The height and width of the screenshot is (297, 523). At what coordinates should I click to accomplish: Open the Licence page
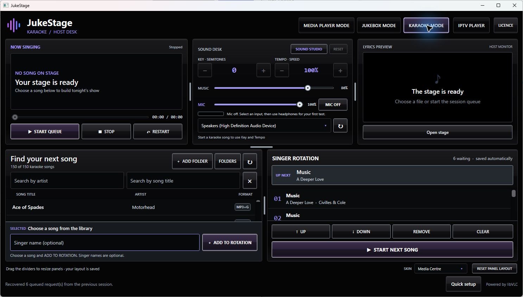(x=506, y=25)
